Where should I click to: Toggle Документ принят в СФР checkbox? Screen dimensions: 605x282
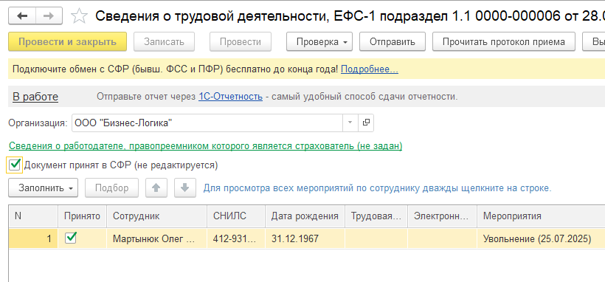(15, 165)
